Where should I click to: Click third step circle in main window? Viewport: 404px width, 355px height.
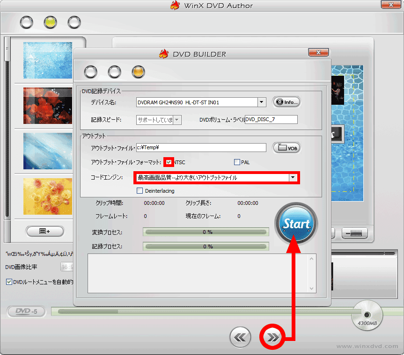pyautogui.click(x=74, y=22)
